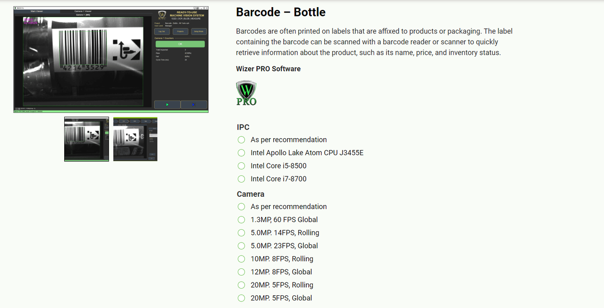Choose the 20MP 5FPS Rolling camera

[242, 285]
